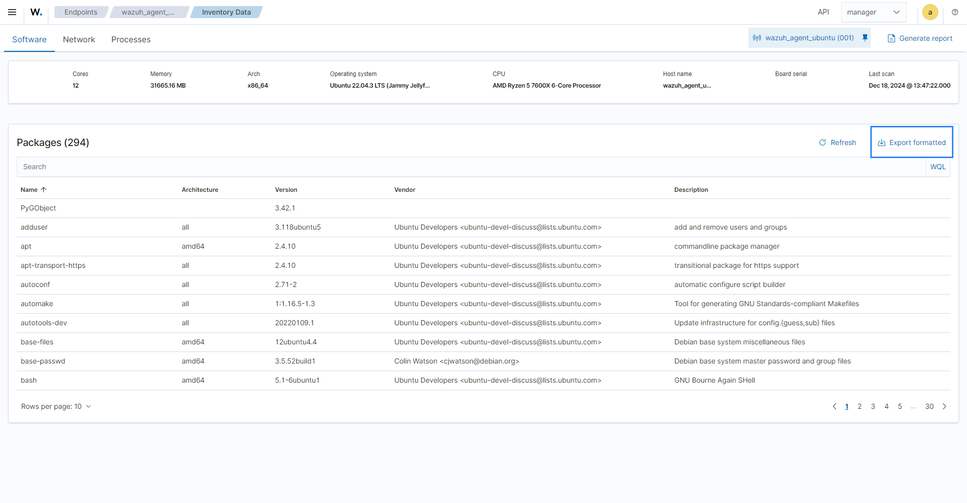Jump to page 30 of packages

(929, 406)
